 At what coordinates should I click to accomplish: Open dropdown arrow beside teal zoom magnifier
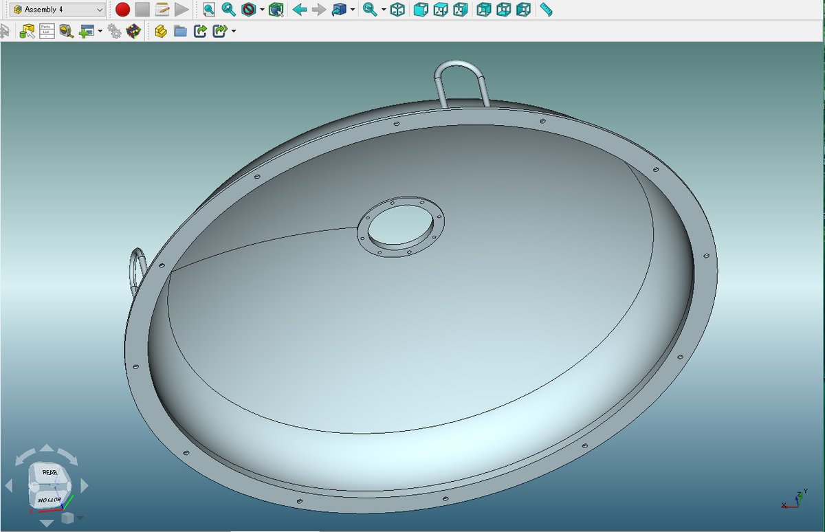[x=384, y=10]
